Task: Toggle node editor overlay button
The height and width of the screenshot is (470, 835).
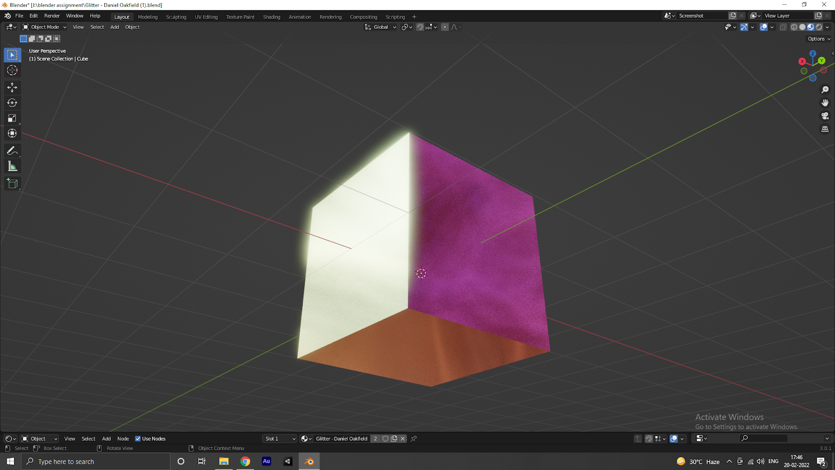Action: pyautogui.click(x=674, y=439)
